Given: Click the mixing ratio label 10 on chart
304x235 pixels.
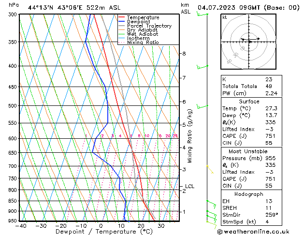Looking at the screenshot, I should [147, 136].
